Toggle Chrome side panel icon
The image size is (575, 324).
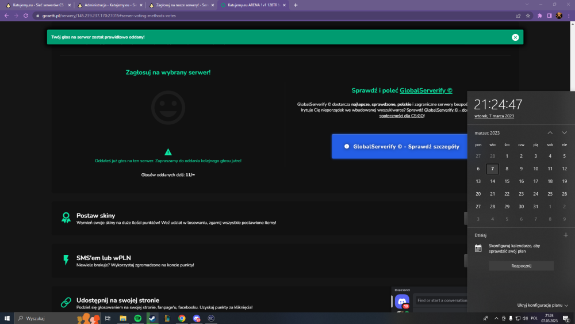coord(549,16)
